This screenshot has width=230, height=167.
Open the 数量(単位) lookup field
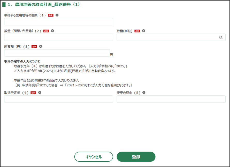168,37
